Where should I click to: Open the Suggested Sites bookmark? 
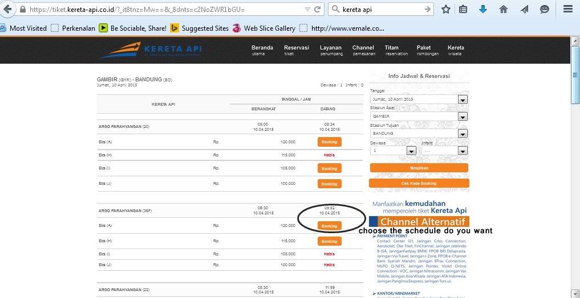click(200, 28)
